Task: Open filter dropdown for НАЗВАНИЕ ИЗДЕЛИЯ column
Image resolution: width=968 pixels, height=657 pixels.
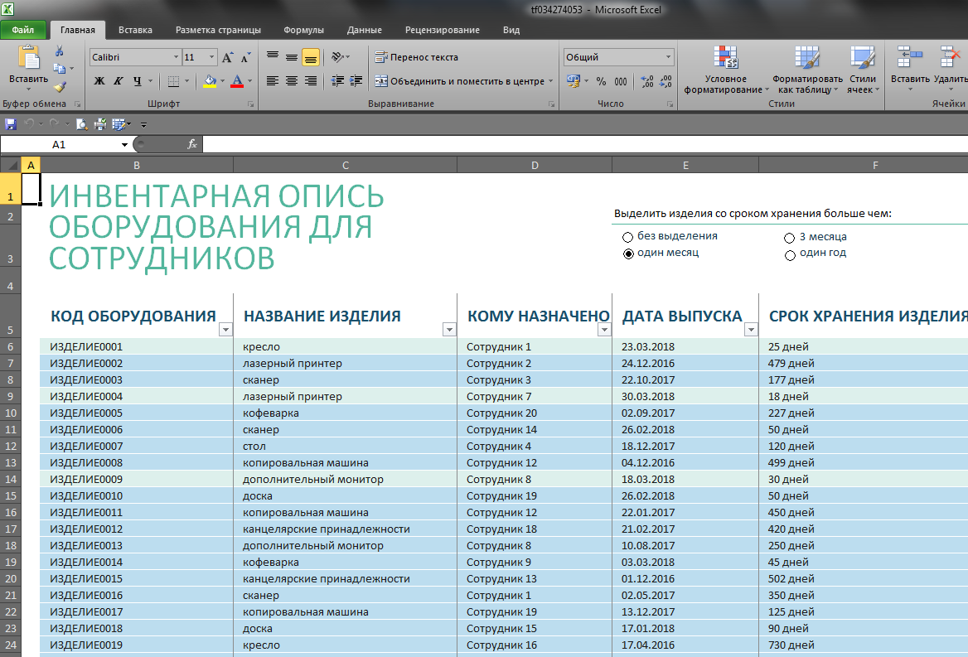Action: coord(449,330)
